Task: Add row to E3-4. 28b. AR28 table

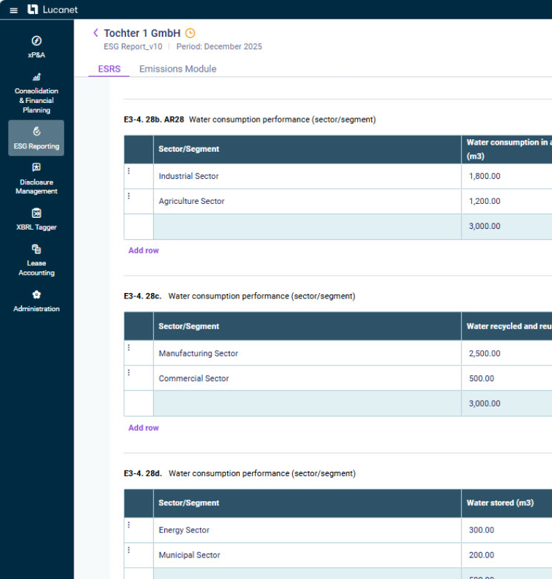Action: pyautogui.click(x=143, y=251)
